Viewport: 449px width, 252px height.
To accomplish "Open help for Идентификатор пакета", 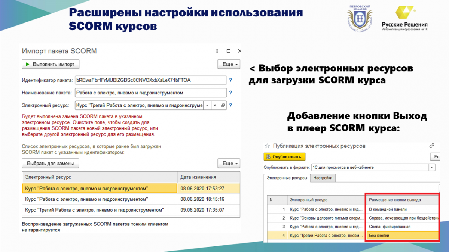I will click(x=230, y=80).
